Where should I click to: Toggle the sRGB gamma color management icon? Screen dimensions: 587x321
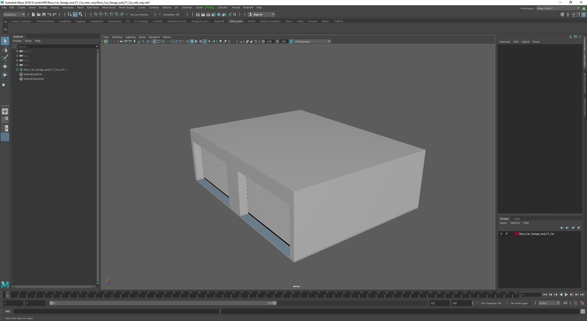[291, 42]
